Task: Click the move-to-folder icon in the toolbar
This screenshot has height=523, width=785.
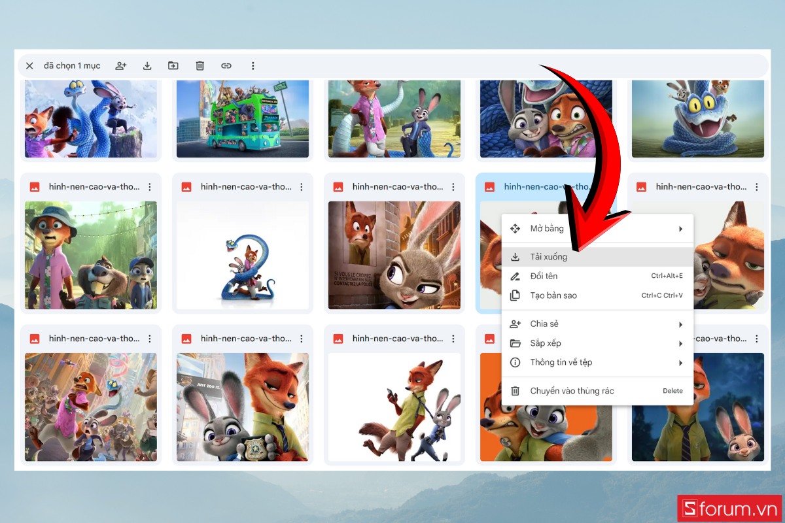Action: coord(173,65)
